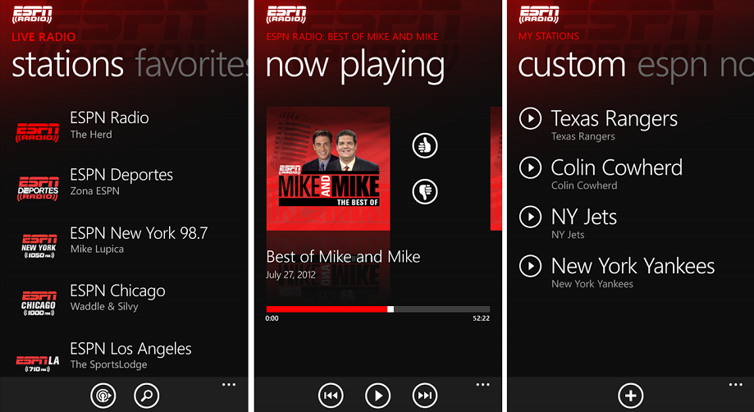Open the search magnifier icon
This screenshot has width=754, height=412.
[x=146, y=396]
